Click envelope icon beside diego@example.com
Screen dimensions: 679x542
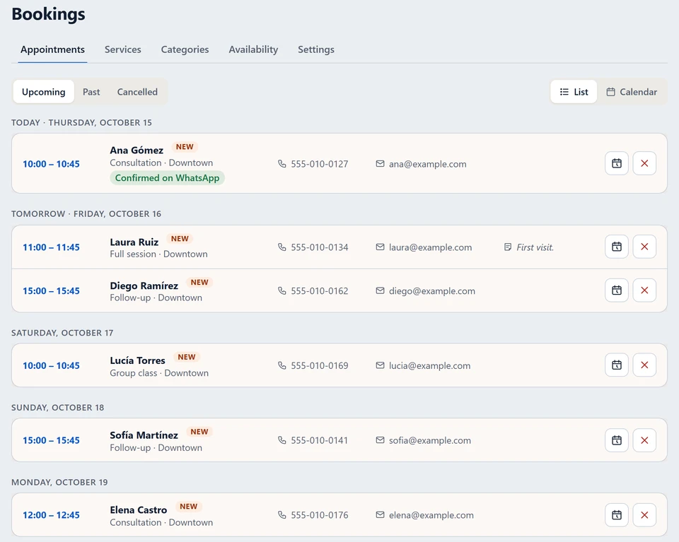[380, 290]
